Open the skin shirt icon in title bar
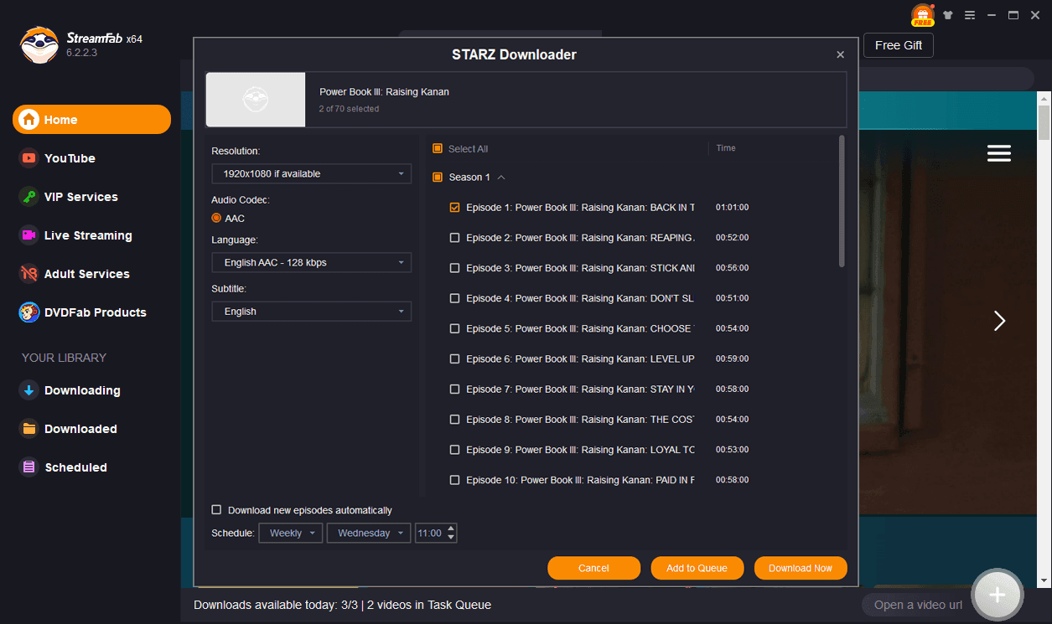The height and width of the screenshot is (624, 1052). (948, 15)
